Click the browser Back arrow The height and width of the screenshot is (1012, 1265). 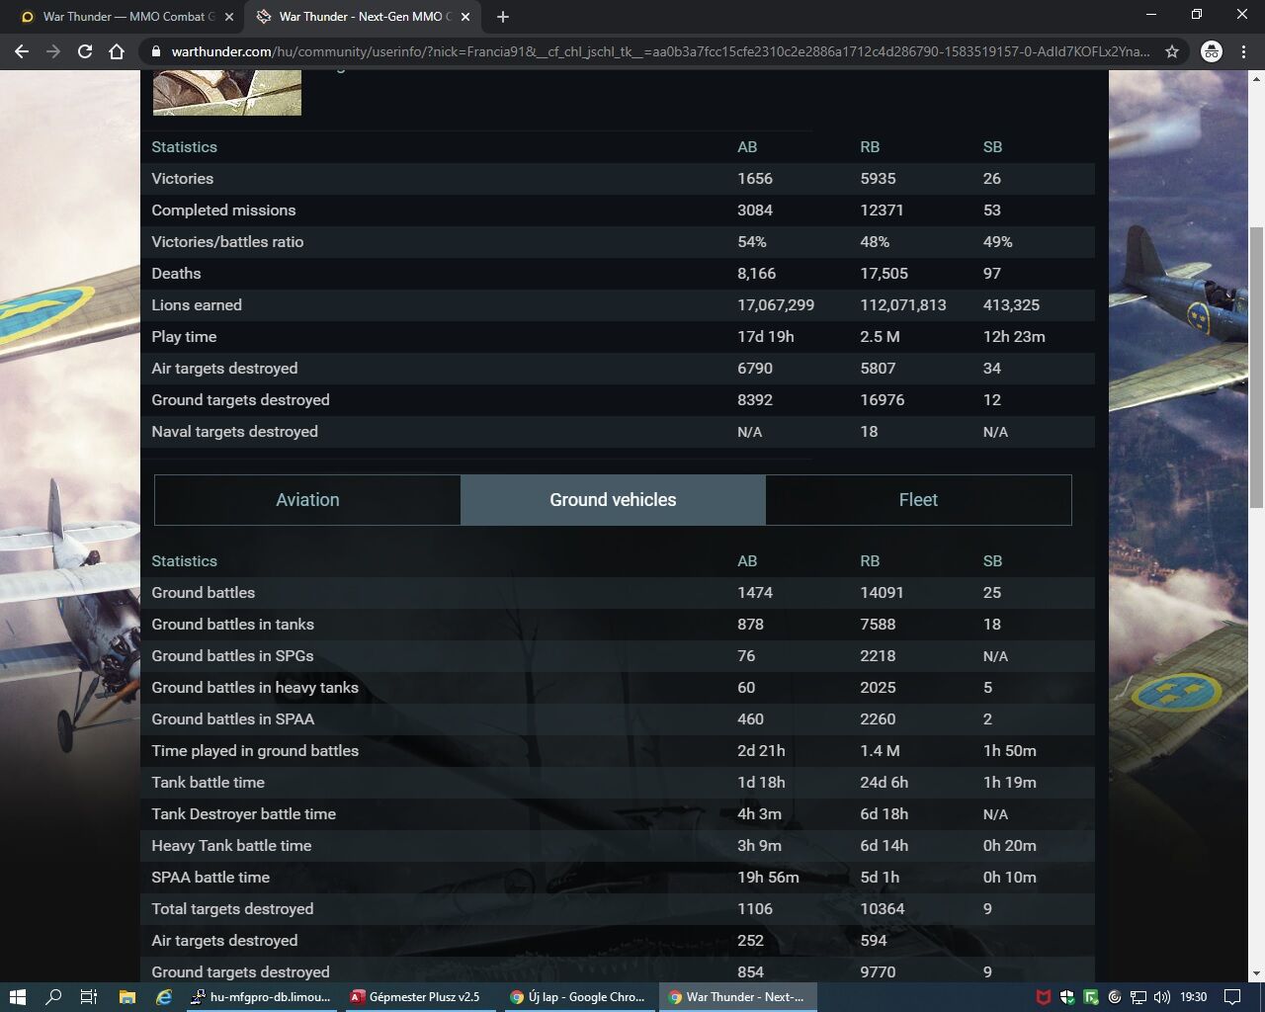(22, 51)
